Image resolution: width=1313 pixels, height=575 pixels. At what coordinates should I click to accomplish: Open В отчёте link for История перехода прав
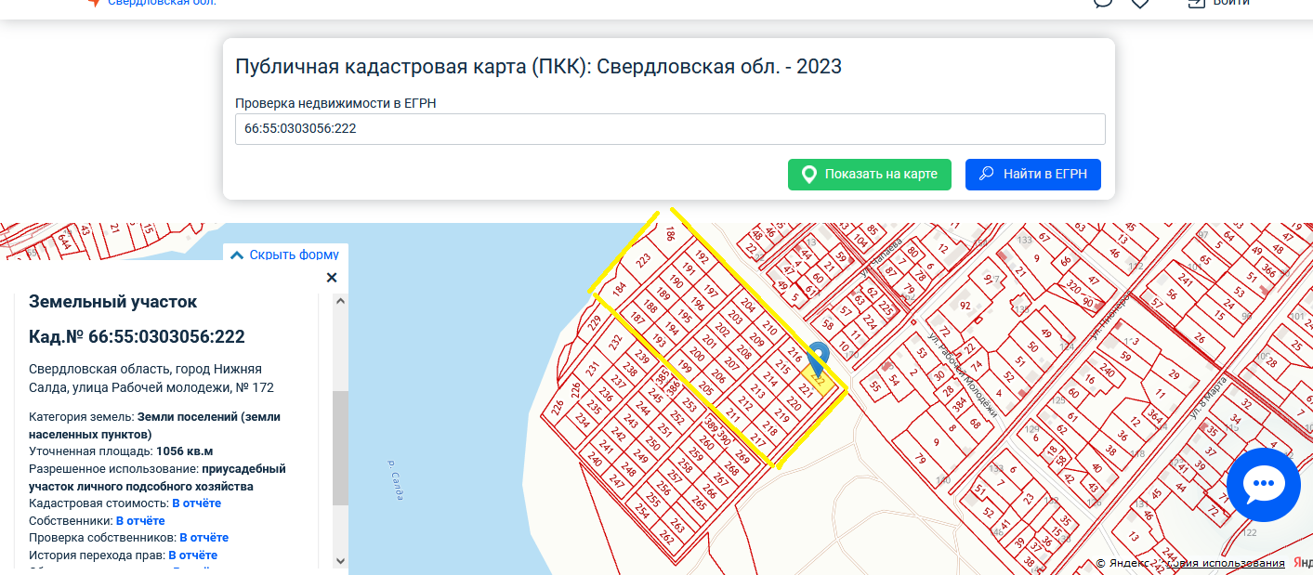tap(192, 555)
